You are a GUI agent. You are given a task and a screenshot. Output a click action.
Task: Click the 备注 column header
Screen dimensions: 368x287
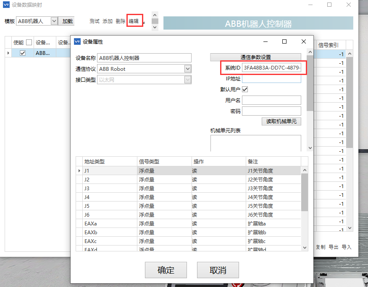[x=273, y=162]
